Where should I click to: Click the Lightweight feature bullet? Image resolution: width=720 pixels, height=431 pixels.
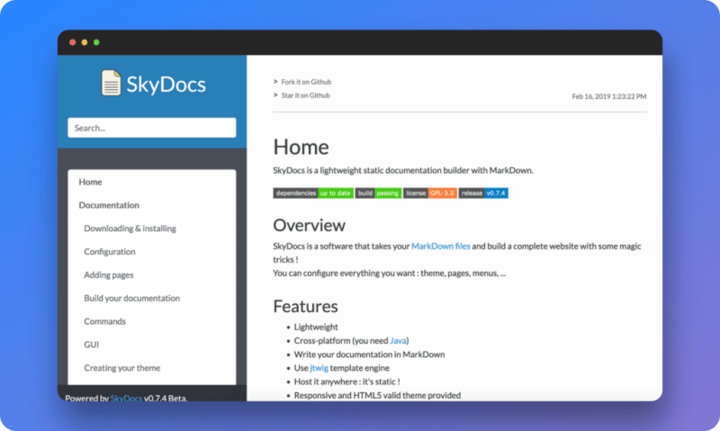point(316,328)
